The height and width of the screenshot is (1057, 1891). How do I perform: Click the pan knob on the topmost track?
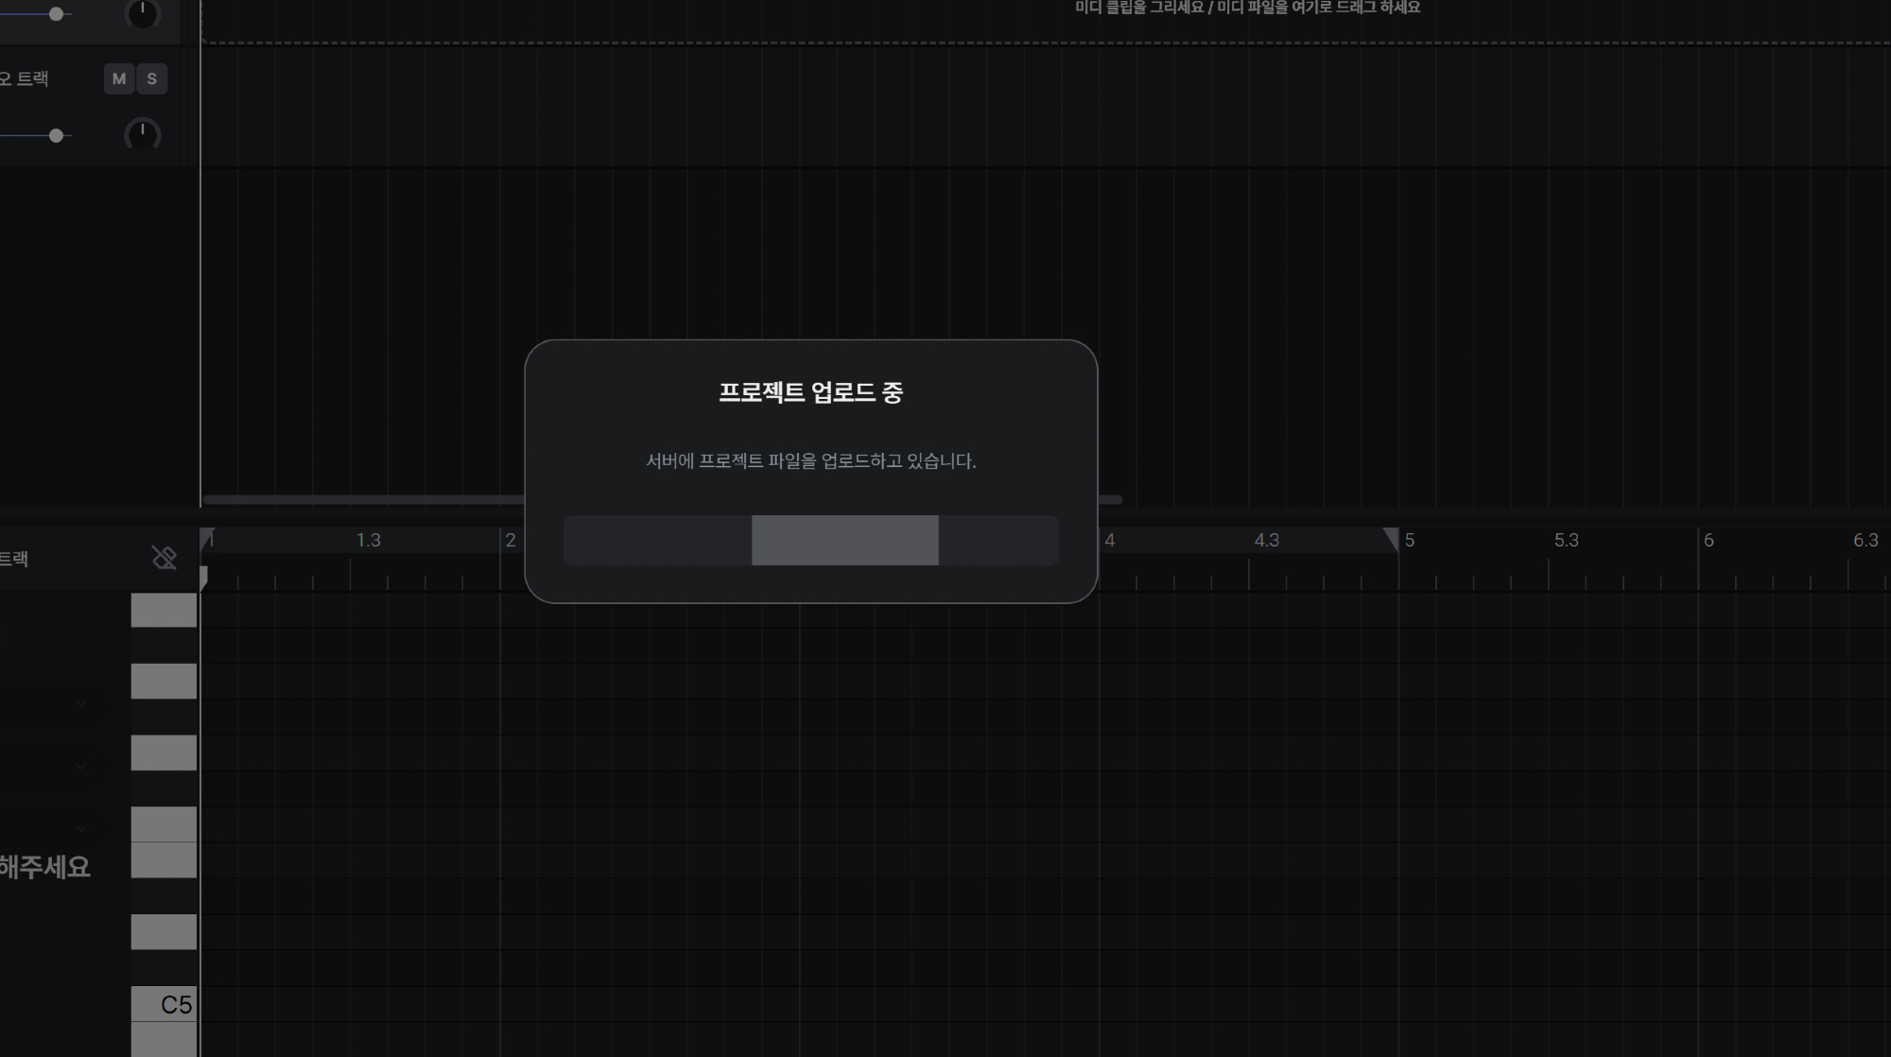tap(143, 12)
